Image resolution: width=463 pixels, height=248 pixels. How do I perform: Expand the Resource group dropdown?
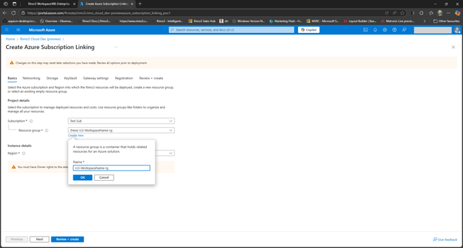(121, 130)
